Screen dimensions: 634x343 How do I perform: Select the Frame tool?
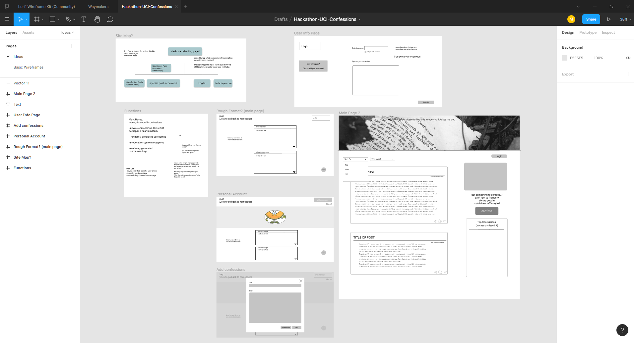click(x=37, y=19)
